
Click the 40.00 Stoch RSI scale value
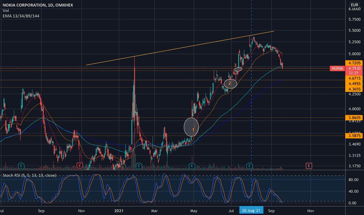(353, 191)
